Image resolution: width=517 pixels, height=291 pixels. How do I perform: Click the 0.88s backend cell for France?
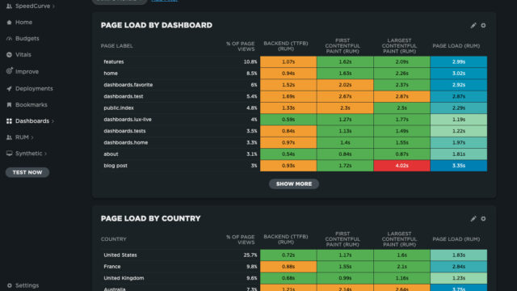288,267
